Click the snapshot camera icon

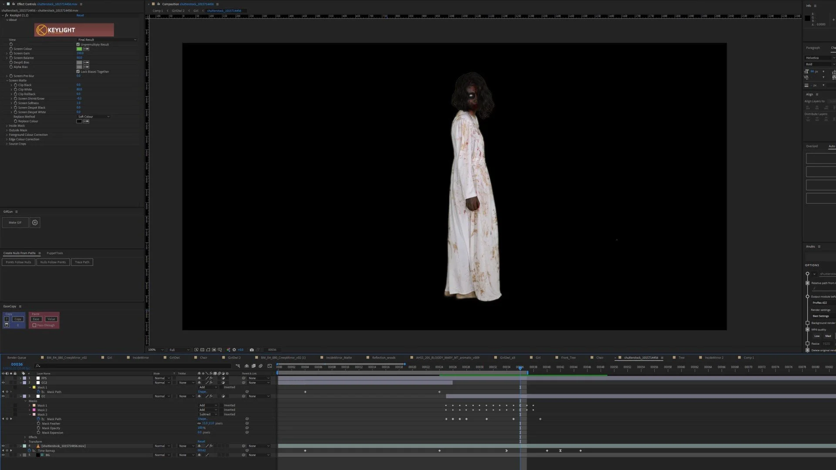tap(252, 350)
